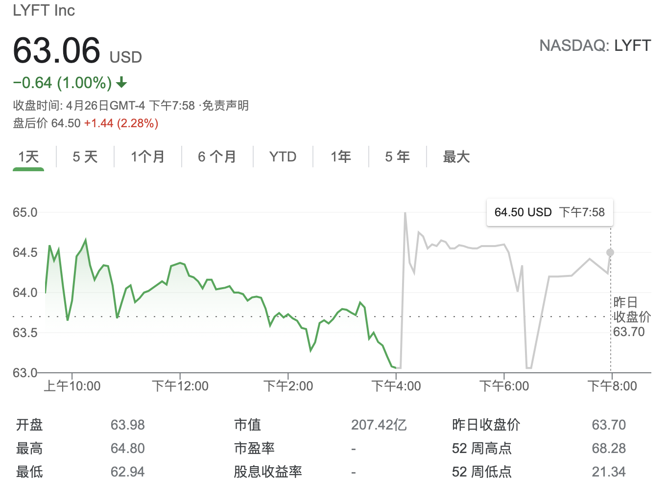Click the green down arrow icon
Viewport: 667px width, 499px height.
pos(121,83)
